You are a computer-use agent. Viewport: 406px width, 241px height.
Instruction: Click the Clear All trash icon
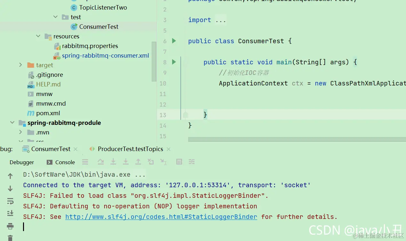coord(10,238)
